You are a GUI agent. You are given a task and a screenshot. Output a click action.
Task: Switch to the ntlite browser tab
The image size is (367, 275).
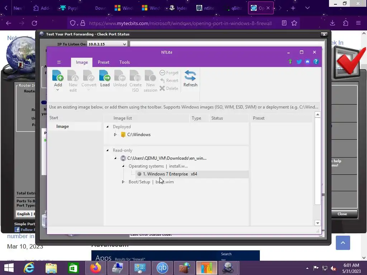click(205, 8)
